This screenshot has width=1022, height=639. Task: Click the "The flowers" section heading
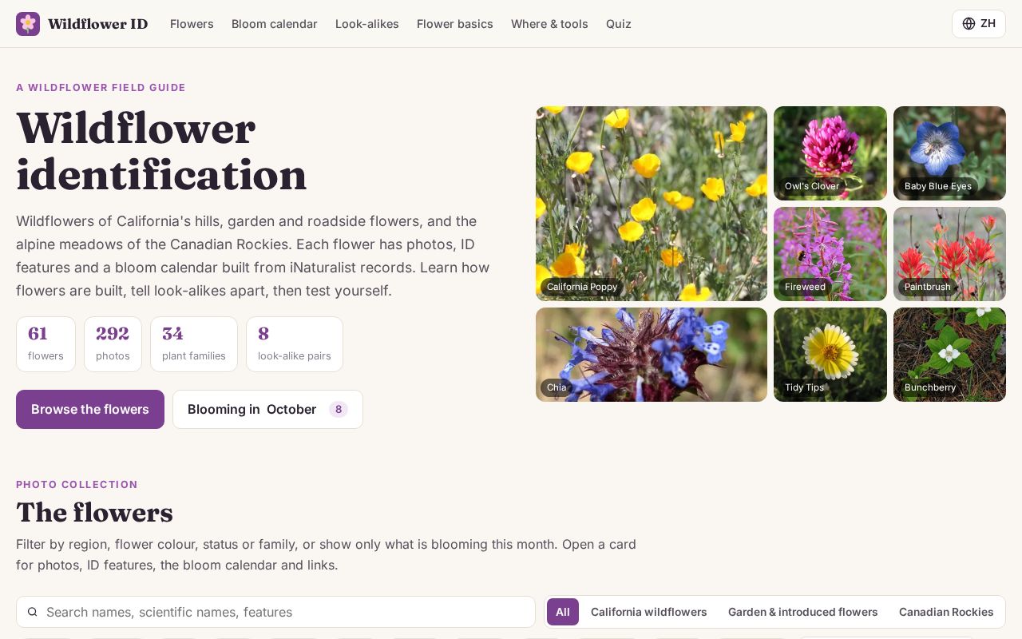coord(94,513)
